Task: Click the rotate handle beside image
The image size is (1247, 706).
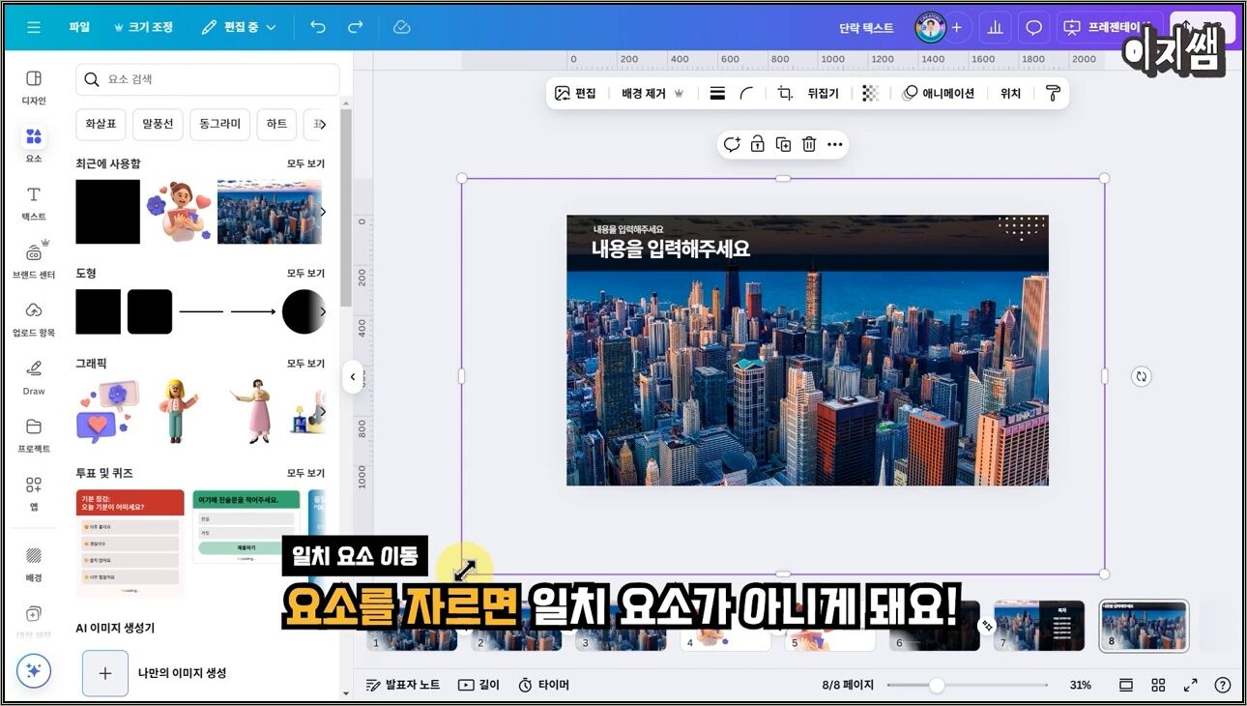Action: tap(1142, 377)
